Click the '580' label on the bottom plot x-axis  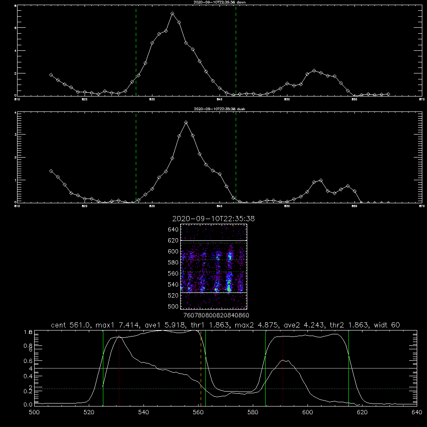[253, 412]
